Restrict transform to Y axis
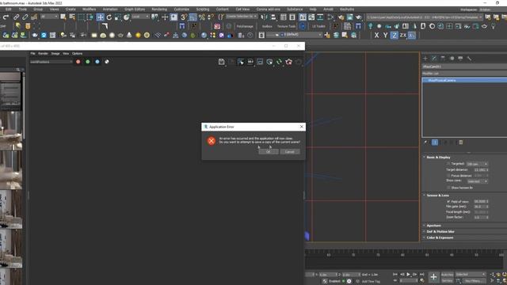 pos(385,35)
